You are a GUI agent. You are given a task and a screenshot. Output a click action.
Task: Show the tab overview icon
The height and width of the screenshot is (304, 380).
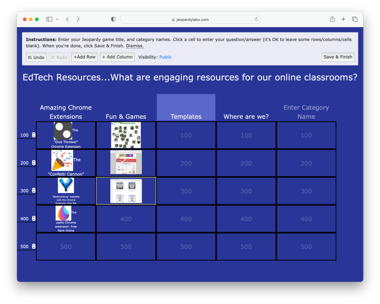pyautogui.click(x=354, y=19)
